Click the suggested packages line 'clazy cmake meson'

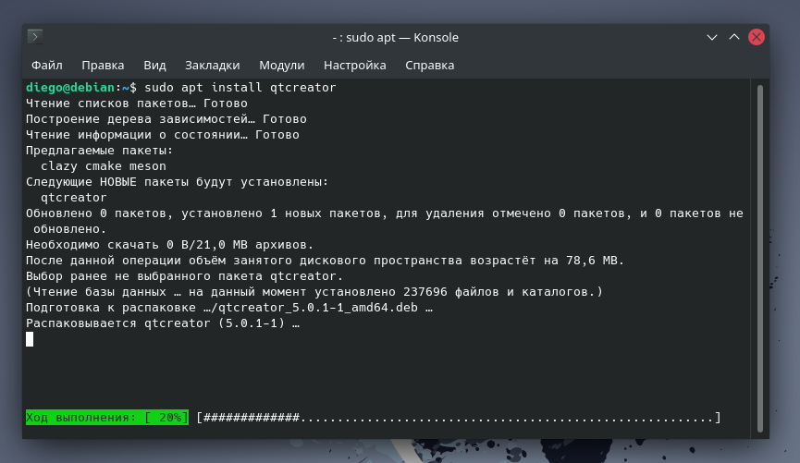(91, 165)
